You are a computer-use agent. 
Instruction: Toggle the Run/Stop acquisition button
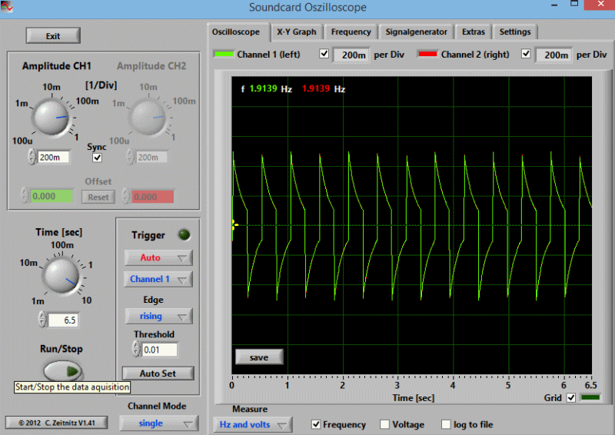tap(63, 370)
